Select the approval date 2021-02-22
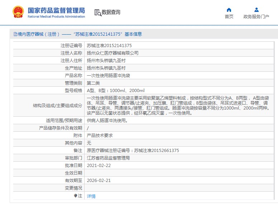The width and height of the screenshot is (278, 207). [x=99, y=166]
